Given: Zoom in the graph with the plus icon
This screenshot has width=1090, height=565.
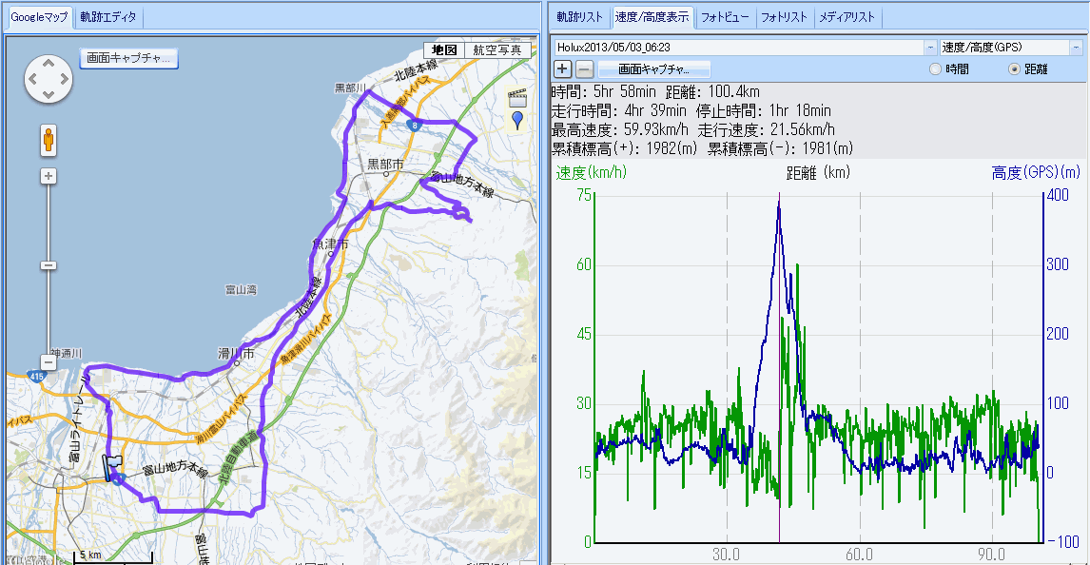Looking at the screenshot, I should pos(562,68).
